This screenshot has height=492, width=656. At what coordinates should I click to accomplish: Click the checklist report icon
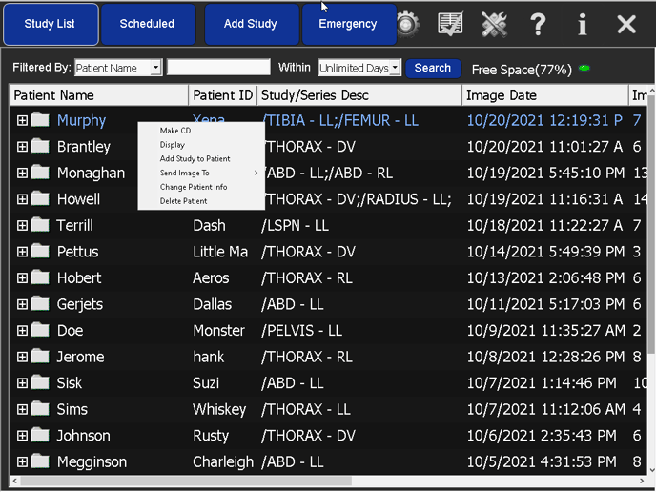click(x=450, y=24)
